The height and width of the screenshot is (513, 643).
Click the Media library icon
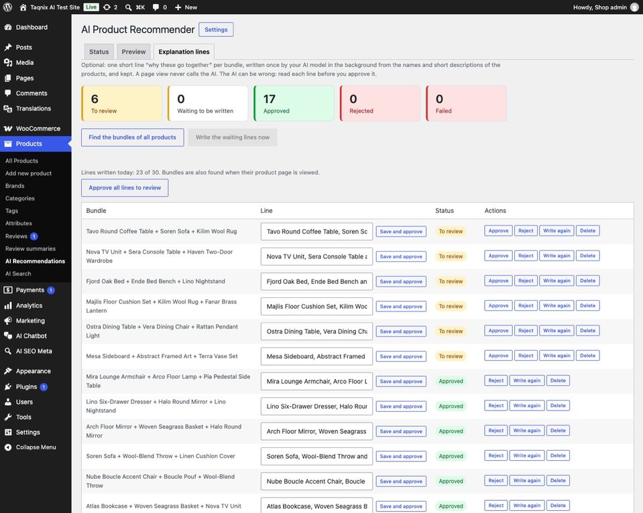point(8,62)
